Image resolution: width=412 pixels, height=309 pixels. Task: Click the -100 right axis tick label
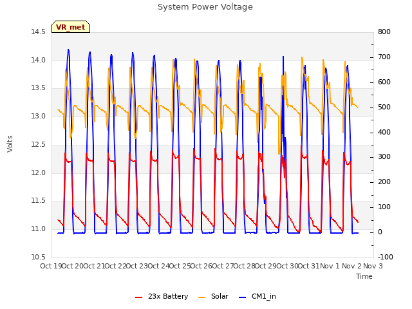click(386, 257)
